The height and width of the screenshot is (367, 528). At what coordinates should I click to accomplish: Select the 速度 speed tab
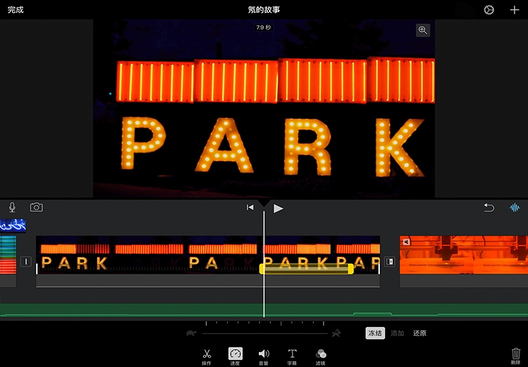[x=235, y=355]
